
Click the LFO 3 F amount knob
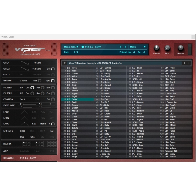pyautogui.click(x=53, y=124)
